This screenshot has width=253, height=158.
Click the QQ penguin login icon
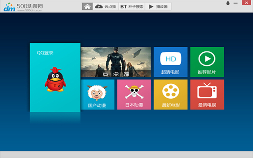point(55,79)
